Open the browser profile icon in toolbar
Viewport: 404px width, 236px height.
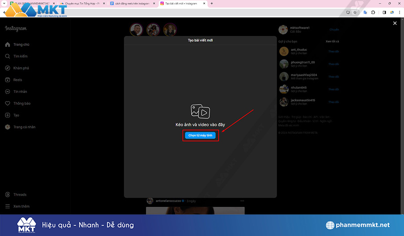[392, 13]
